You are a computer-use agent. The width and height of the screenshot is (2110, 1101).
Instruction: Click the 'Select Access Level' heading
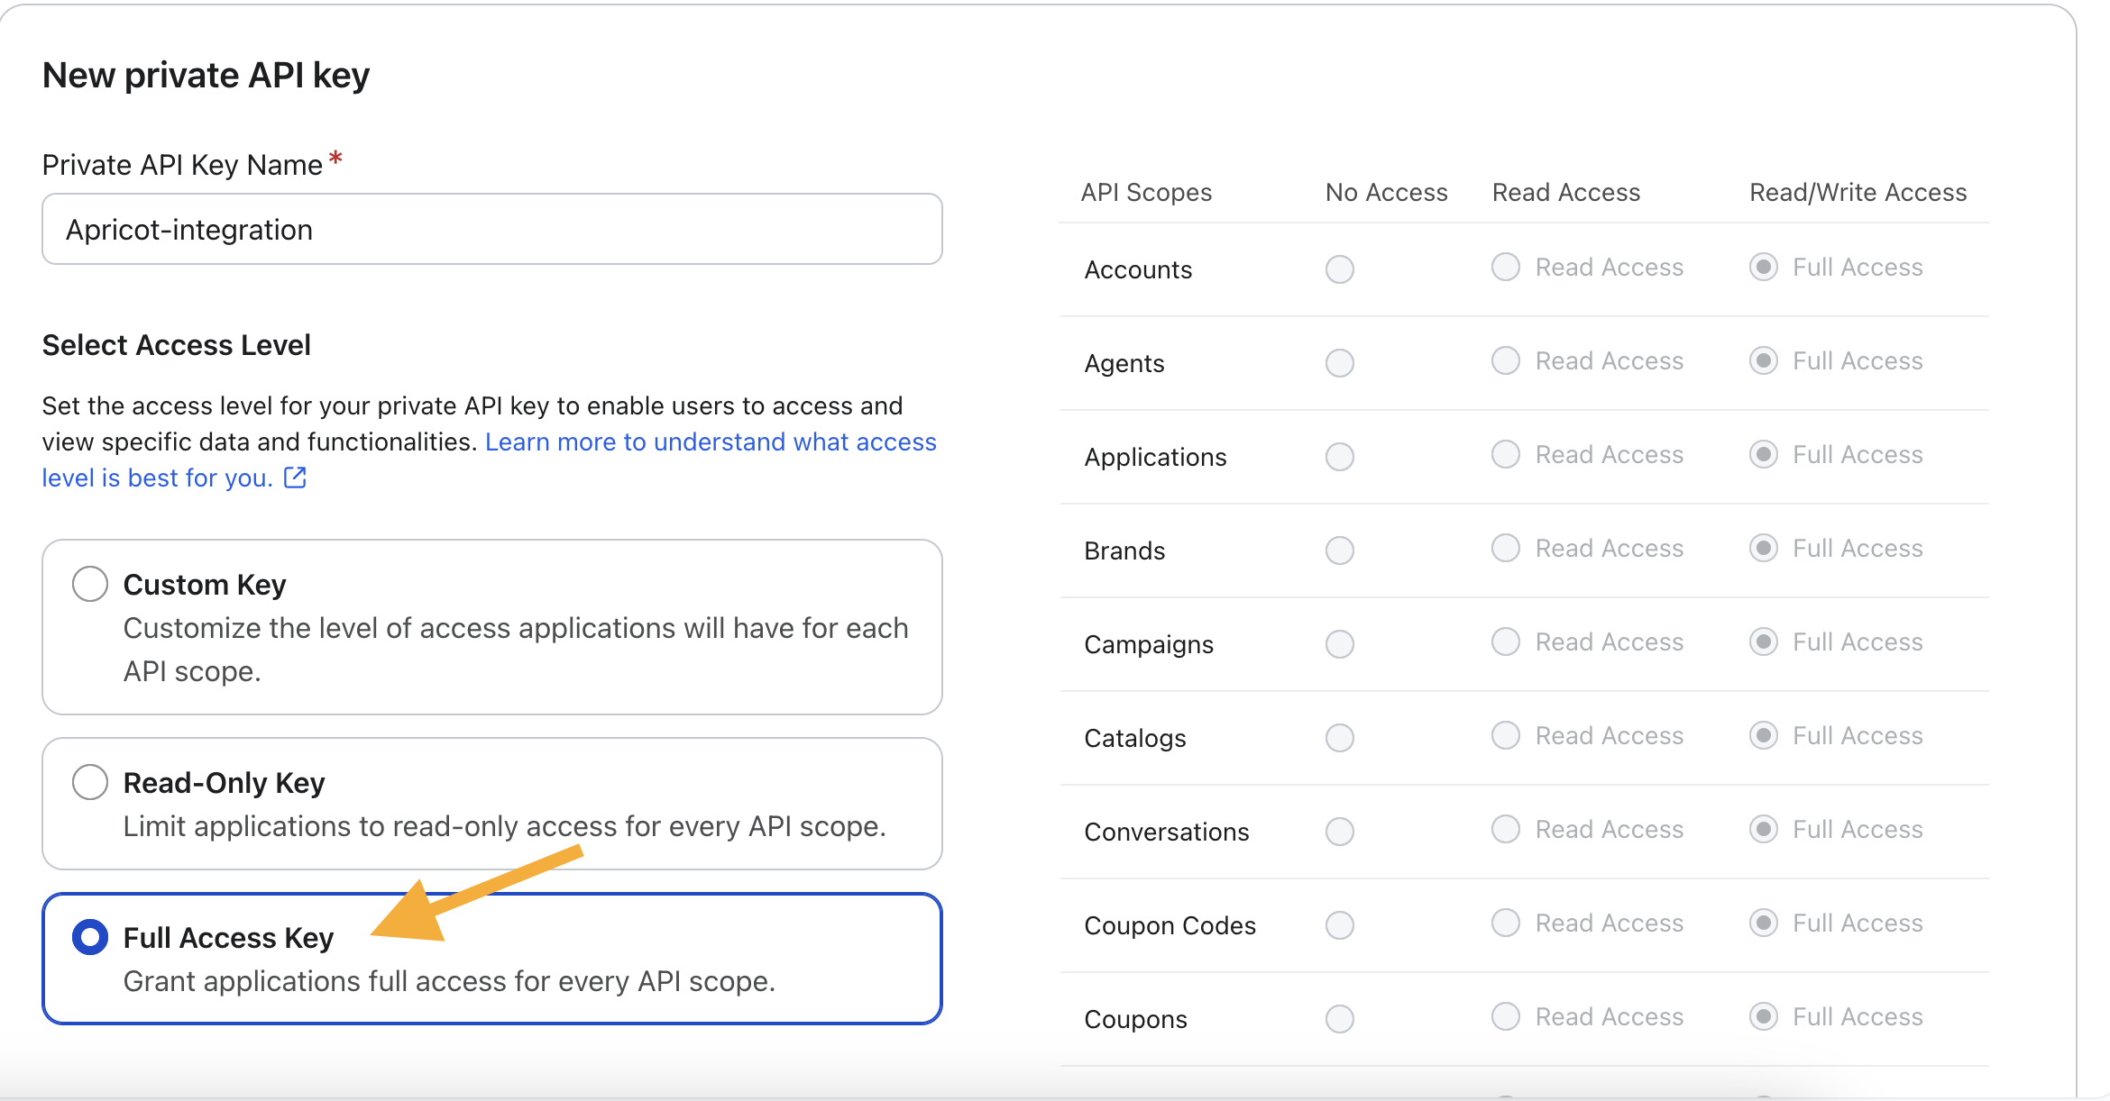click(x=177, y=345)
